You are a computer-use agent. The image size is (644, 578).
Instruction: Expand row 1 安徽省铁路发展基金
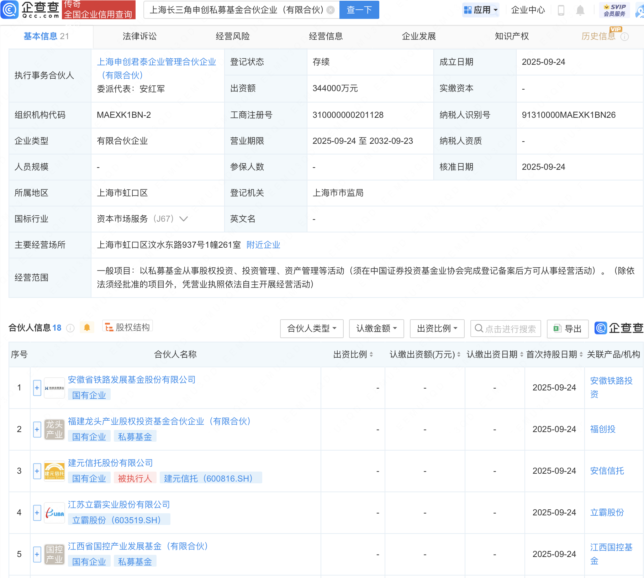[x=37, y=388]
